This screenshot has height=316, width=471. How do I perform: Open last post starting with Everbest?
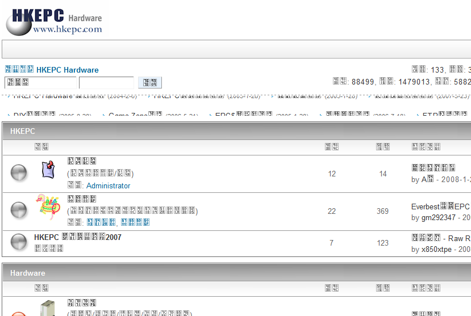click(441, 207)
